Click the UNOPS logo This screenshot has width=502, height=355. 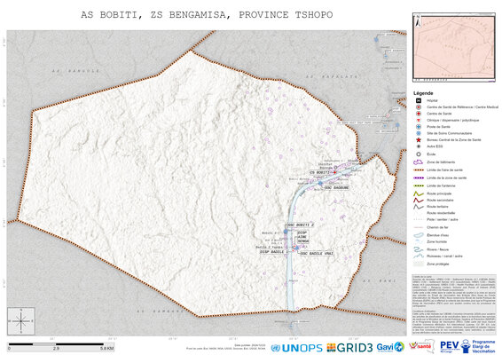click(x=297, y=348)
